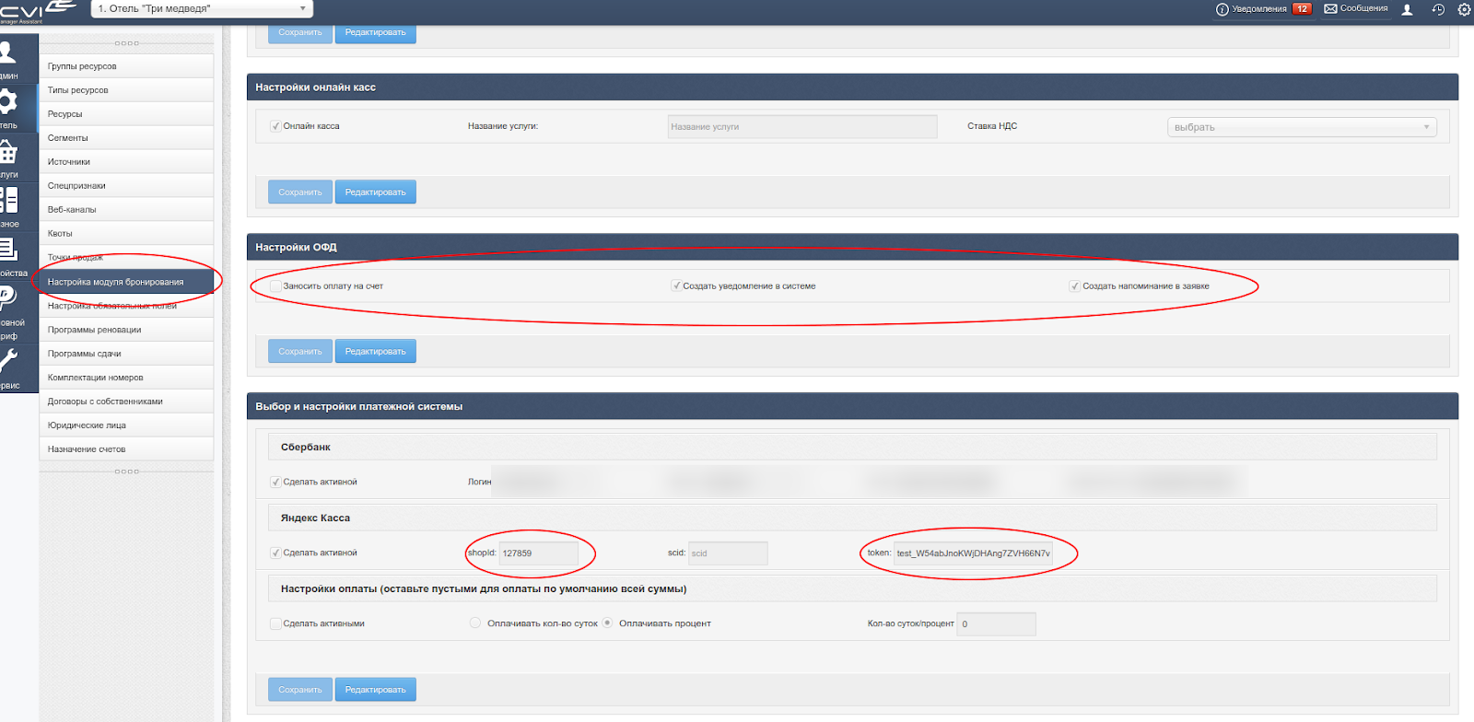This screenshot has height=722, width=1474.
Task: Click 'Сохранить' under payment system settings
Action: (x=300, y=690)
